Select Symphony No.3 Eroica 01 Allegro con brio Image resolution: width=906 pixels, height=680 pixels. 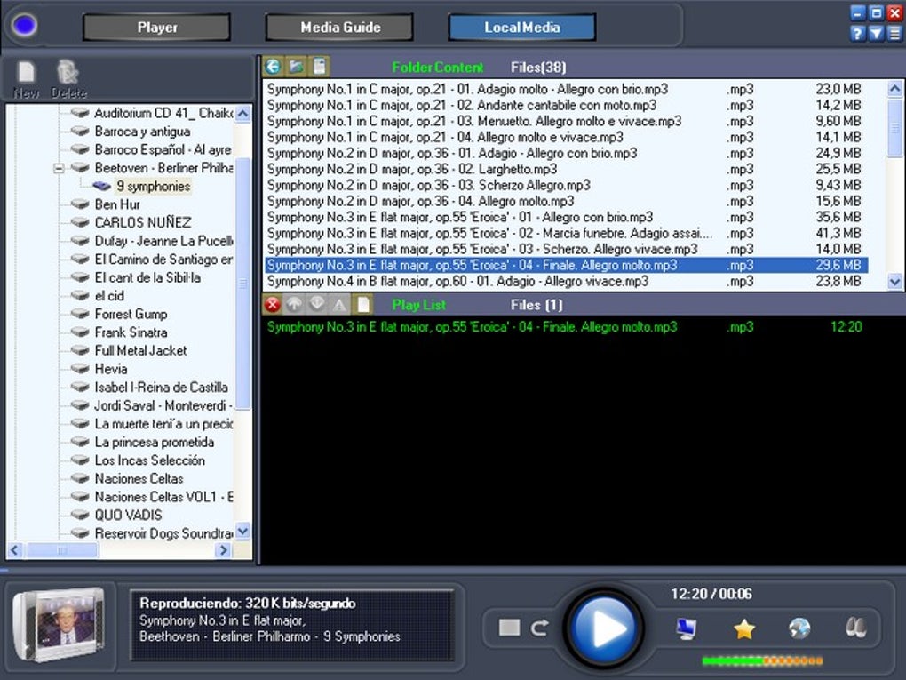(567, 217)
